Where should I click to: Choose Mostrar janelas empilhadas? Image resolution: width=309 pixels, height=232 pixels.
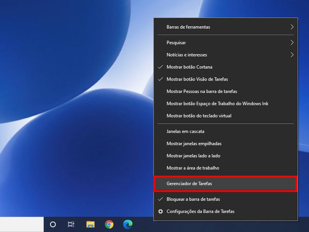pos(226,143)
